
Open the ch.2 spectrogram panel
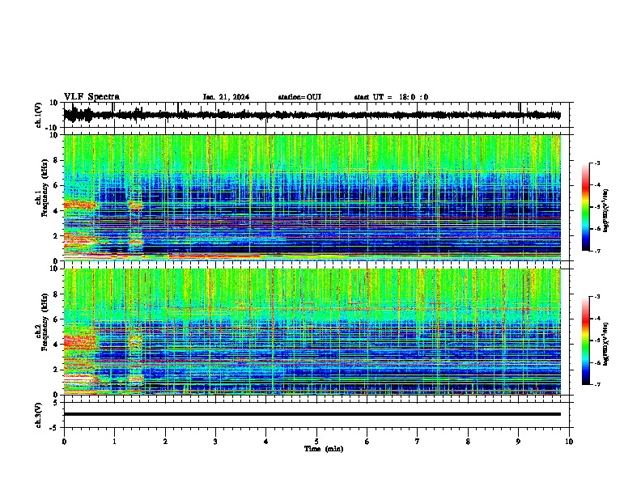click(312, 332)
